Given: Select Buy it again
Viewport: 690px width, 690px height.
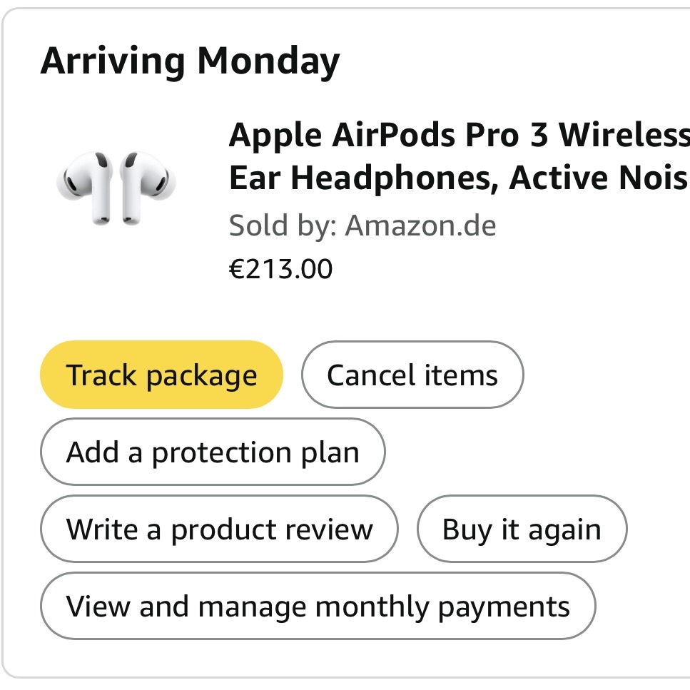Looking at the screenshot, I should (522, 529).
